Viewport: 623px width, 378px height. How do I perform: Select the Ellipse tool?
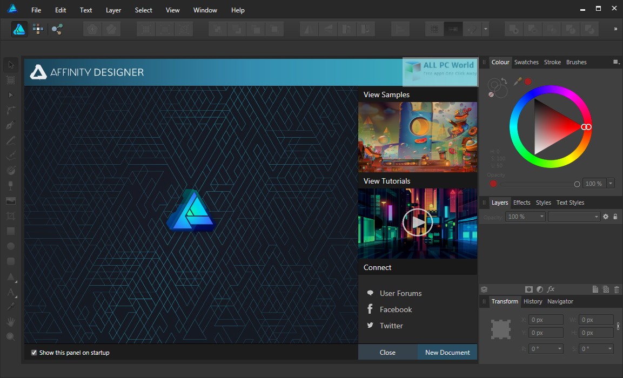11,246
